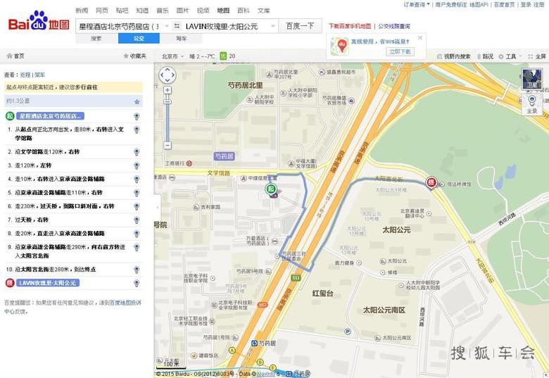The width and height of the screenshot is (549, 378).
Task: Expand the 工具 tools dropdown
Action: 510,56
